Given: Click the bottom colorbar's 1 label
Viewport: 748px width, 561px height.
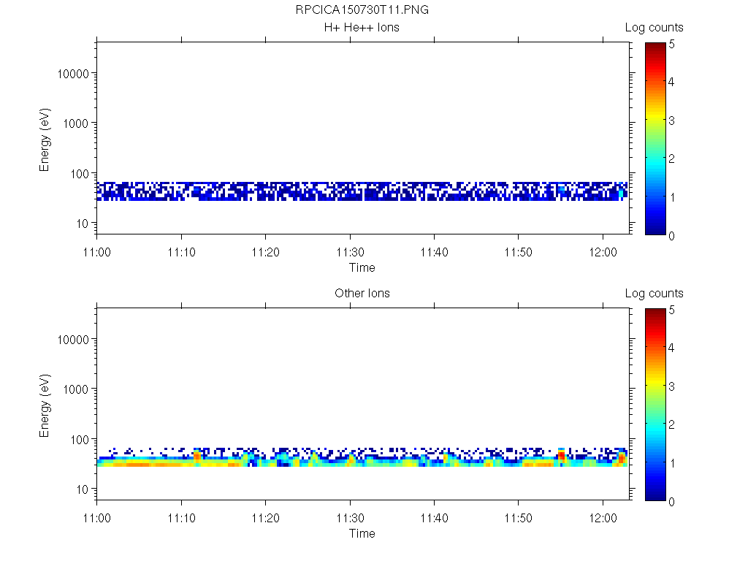Looking at the screenshot, I should click(x=672, y=463).
